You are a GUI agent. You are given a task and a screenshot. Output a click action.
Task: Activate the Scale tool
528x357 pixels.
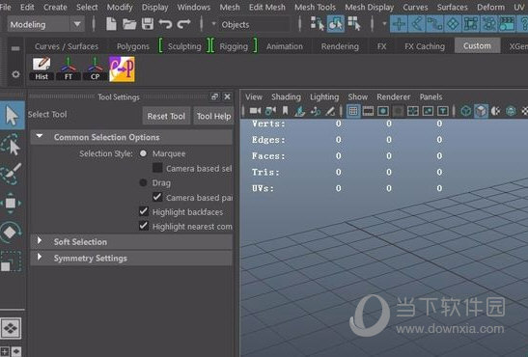pos(11,261)
